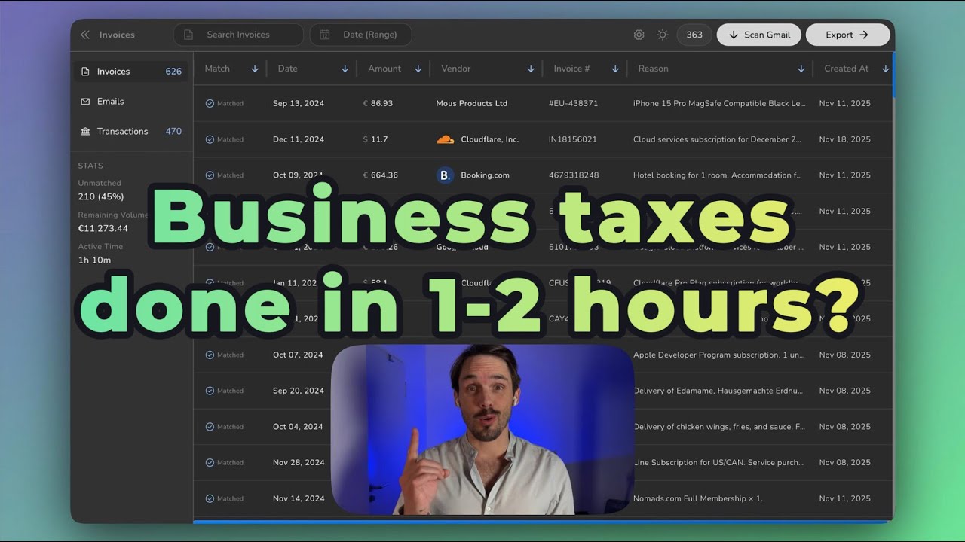Sort by Invoice # column arrow
Screen dimensions: 965x542
[x=615, y=69]
